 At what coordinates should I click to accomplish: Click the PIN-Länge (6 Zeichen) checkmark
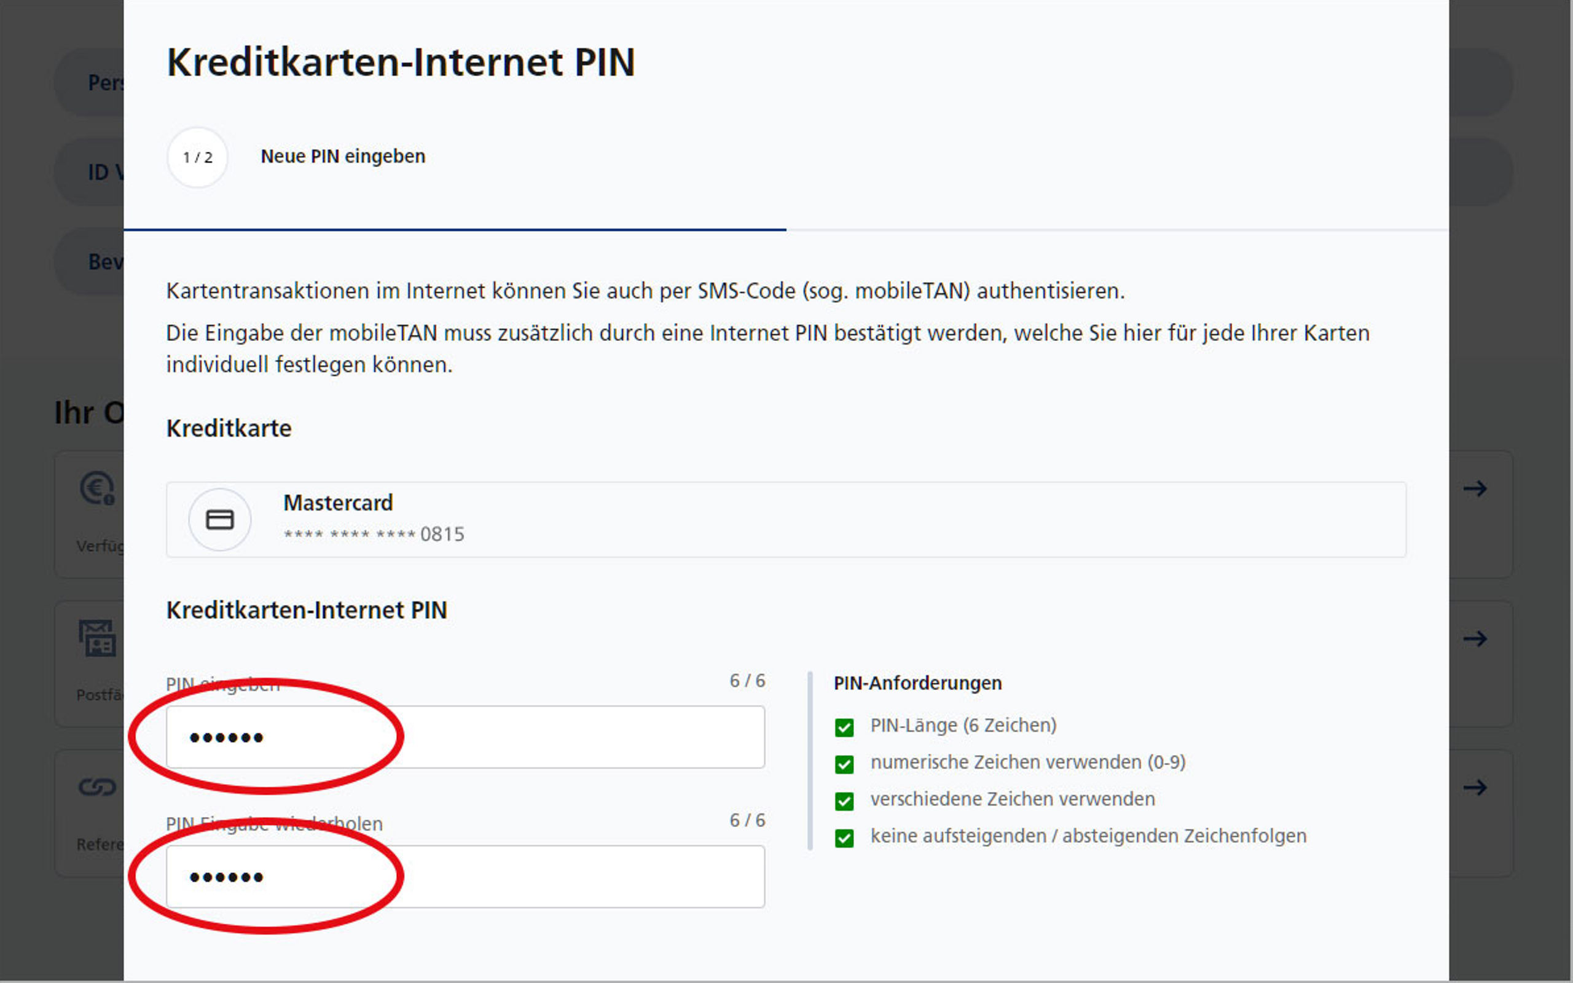[x=844, y=727]
